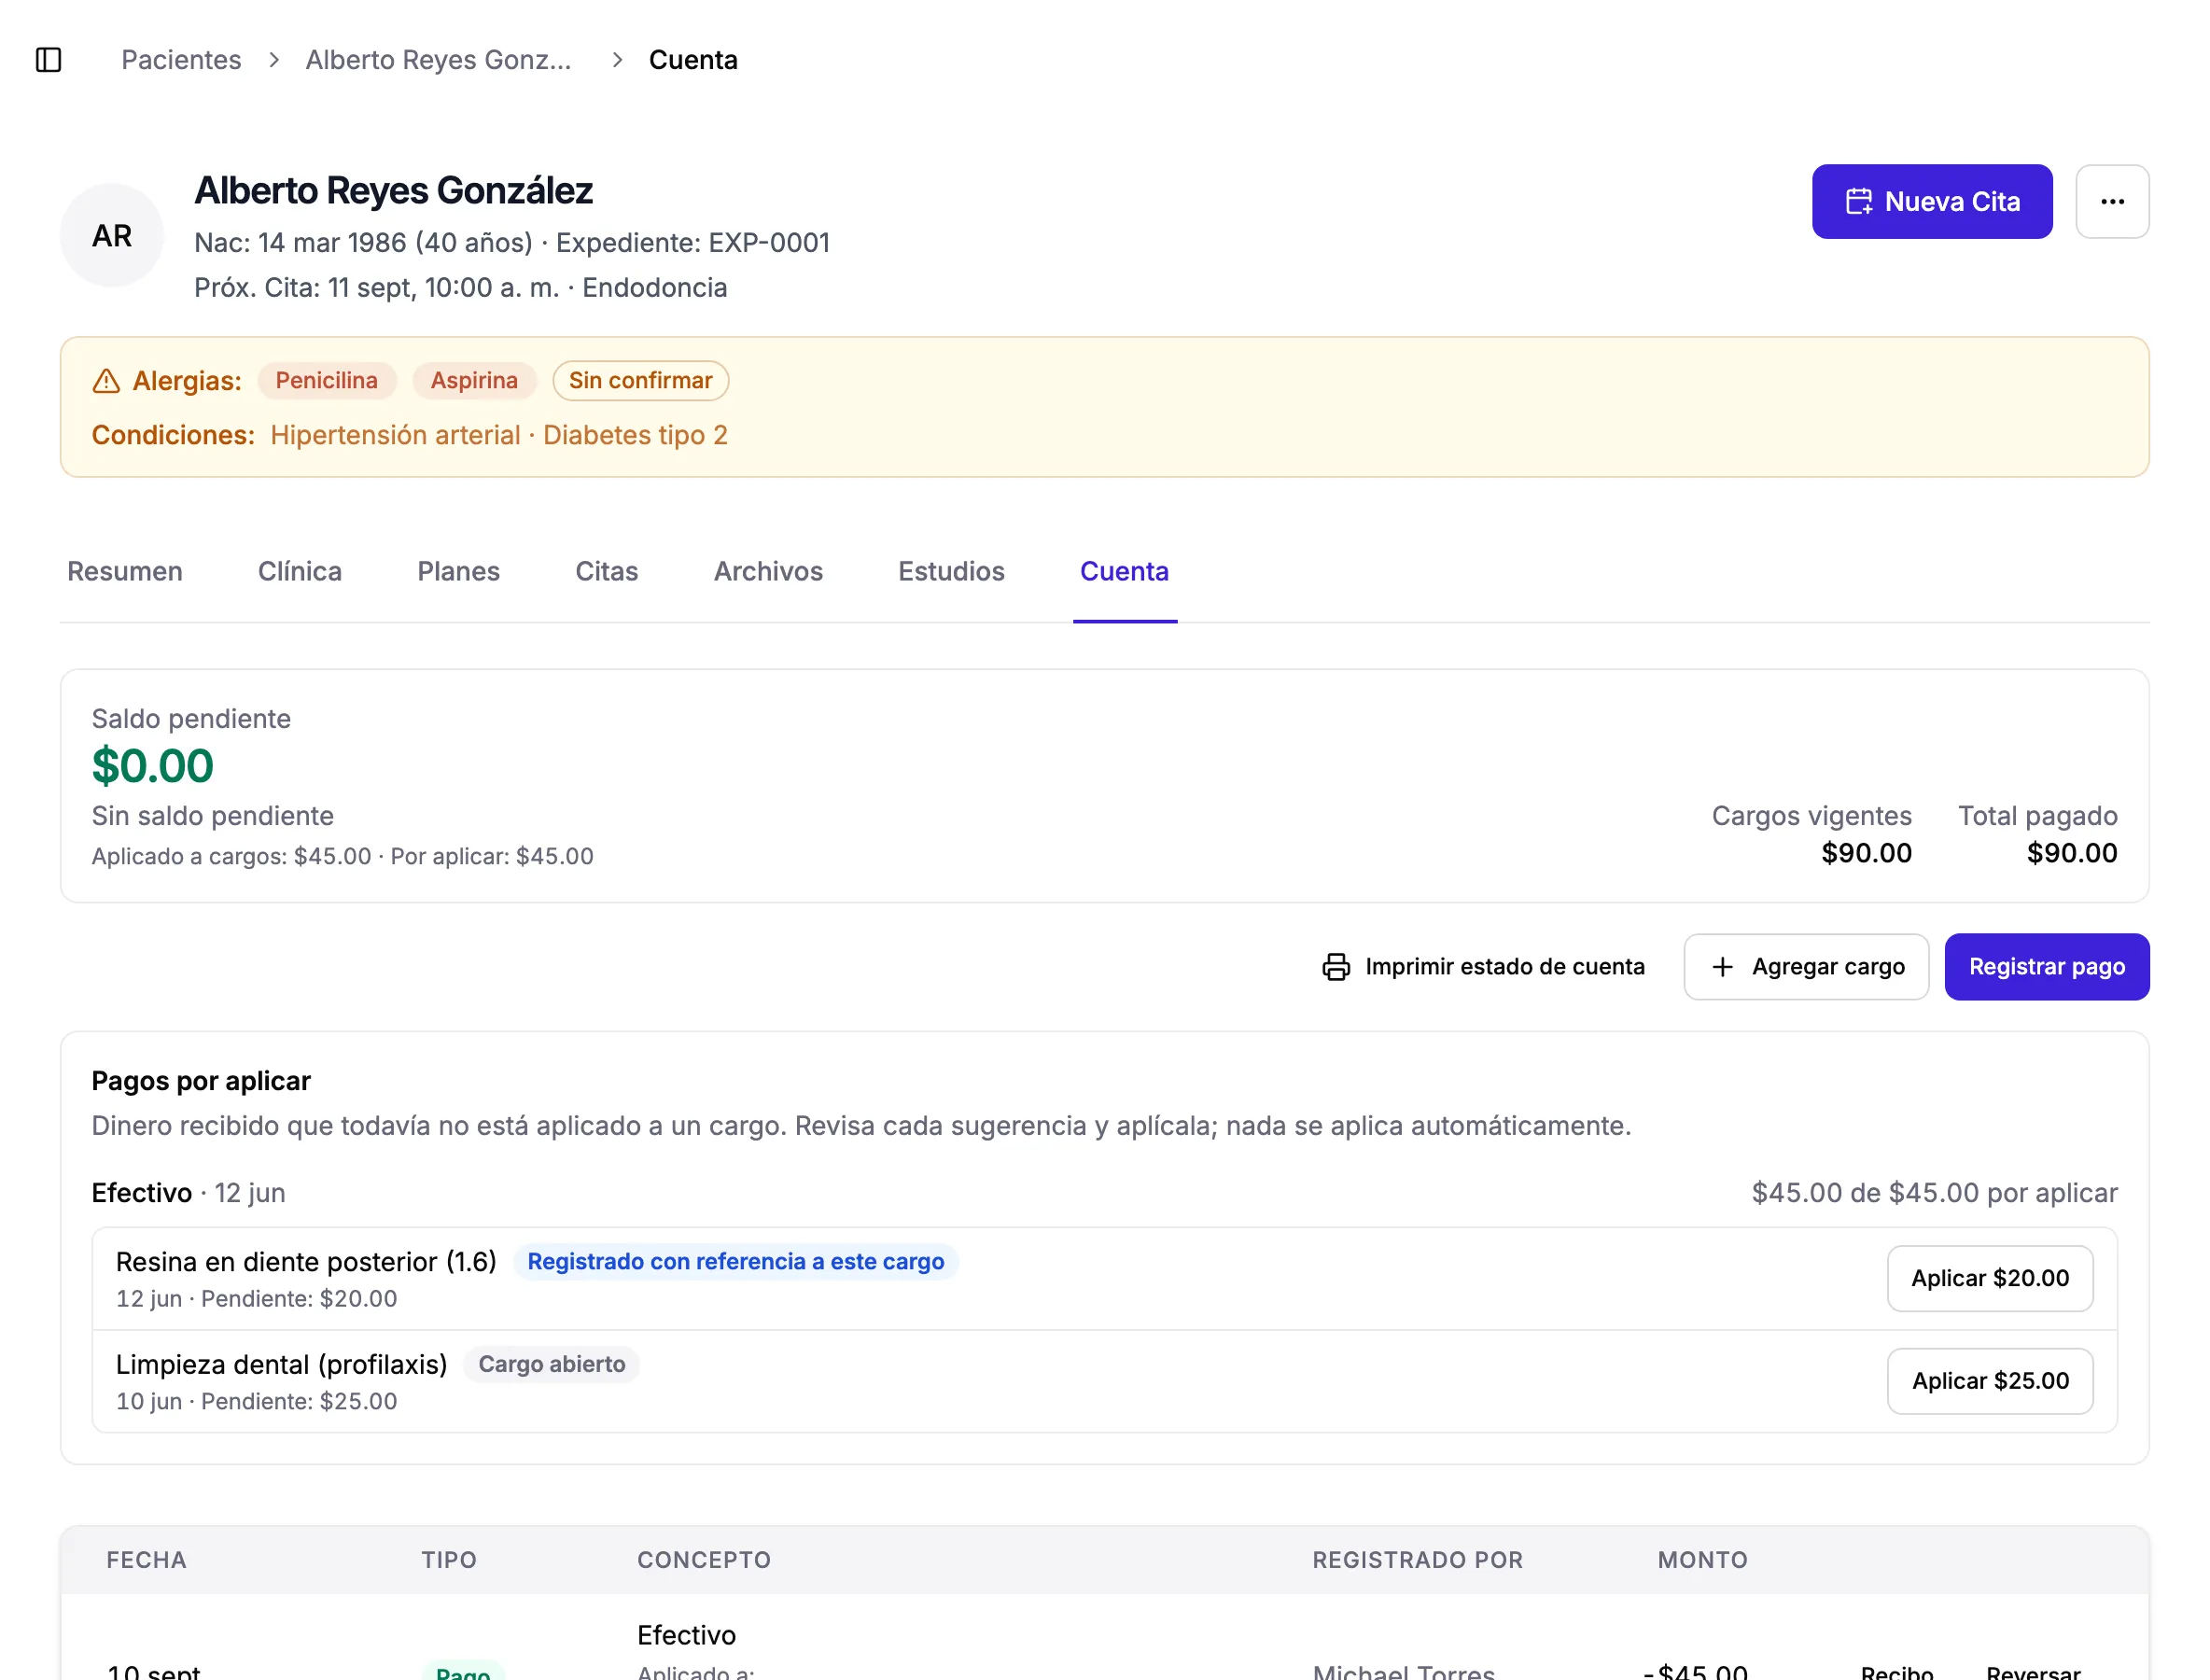
Task: Click the CONCEPTO column header
Action: click(704, 1561)
